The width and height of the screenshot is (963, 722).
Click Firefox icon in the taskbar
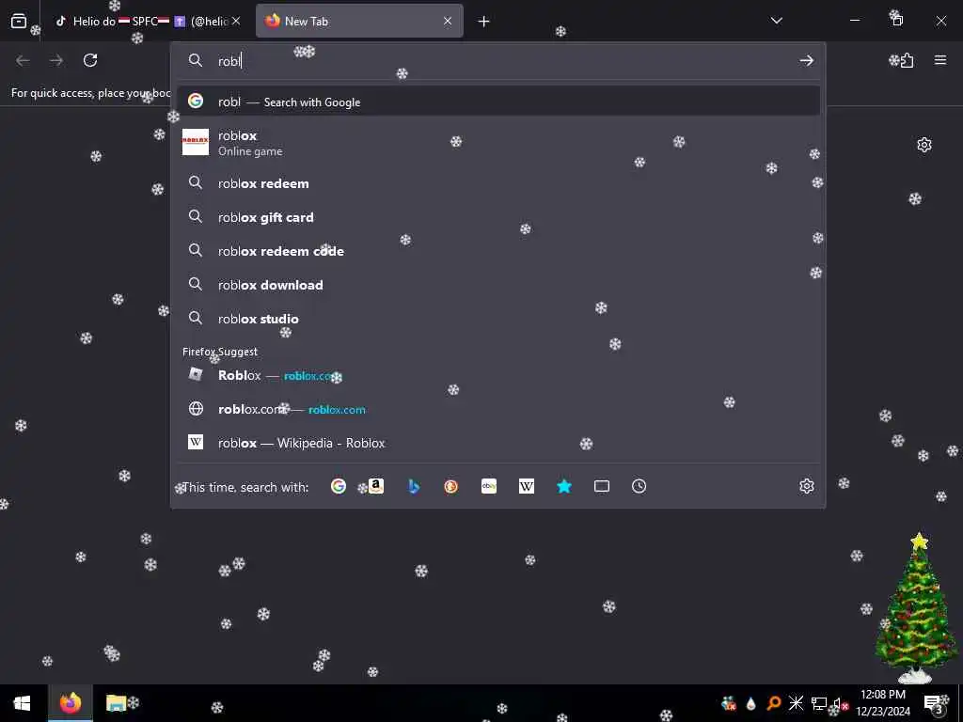(70, 703)
